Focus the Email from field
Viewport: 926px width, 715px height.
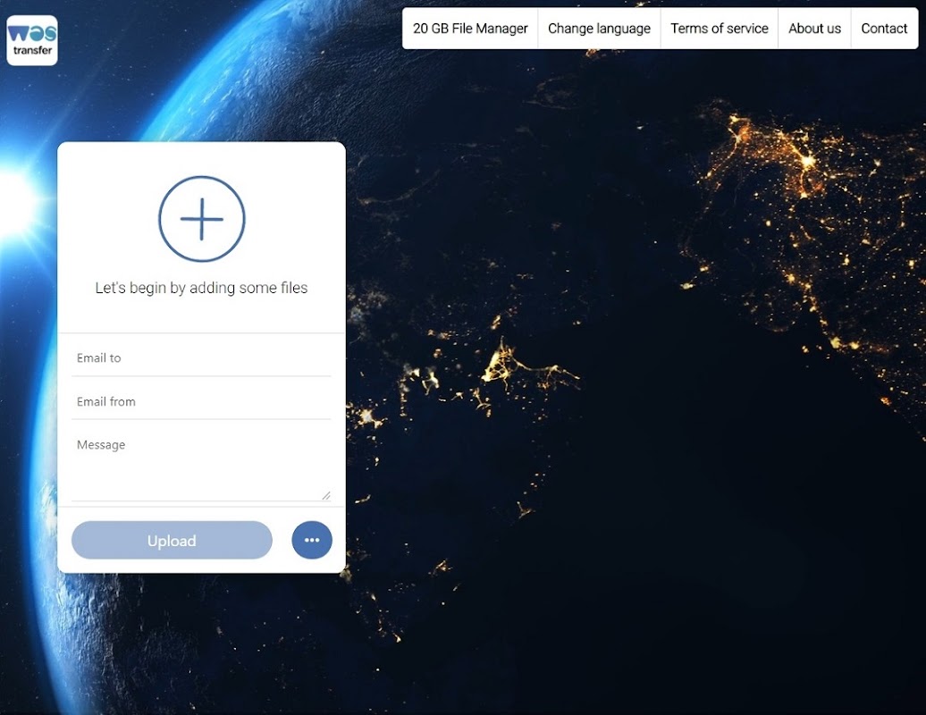click(201, 401)
